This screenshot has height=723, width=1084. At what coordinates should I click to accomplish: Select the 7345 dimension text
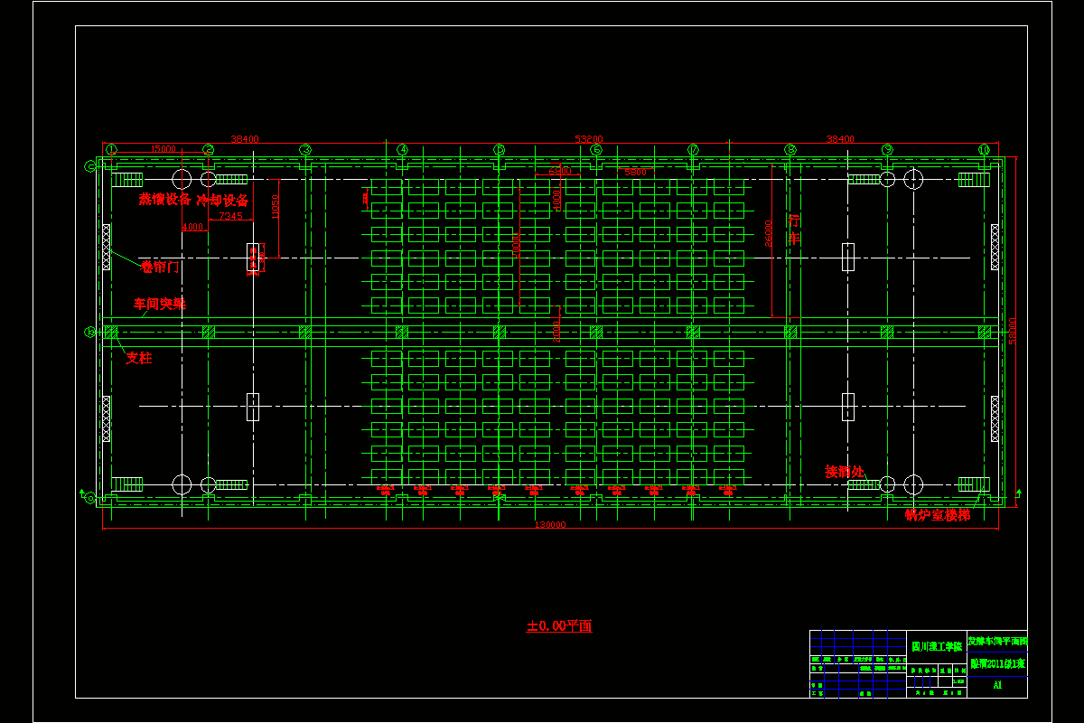[x=230, y=216]
